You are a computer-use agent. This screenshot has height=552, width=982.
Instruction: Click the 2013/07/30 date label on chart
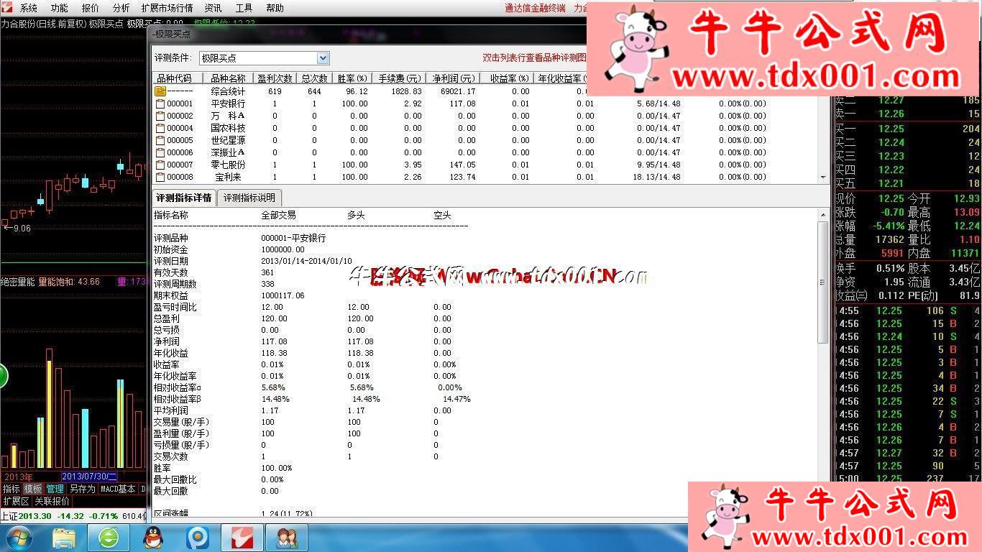(90, 477)
